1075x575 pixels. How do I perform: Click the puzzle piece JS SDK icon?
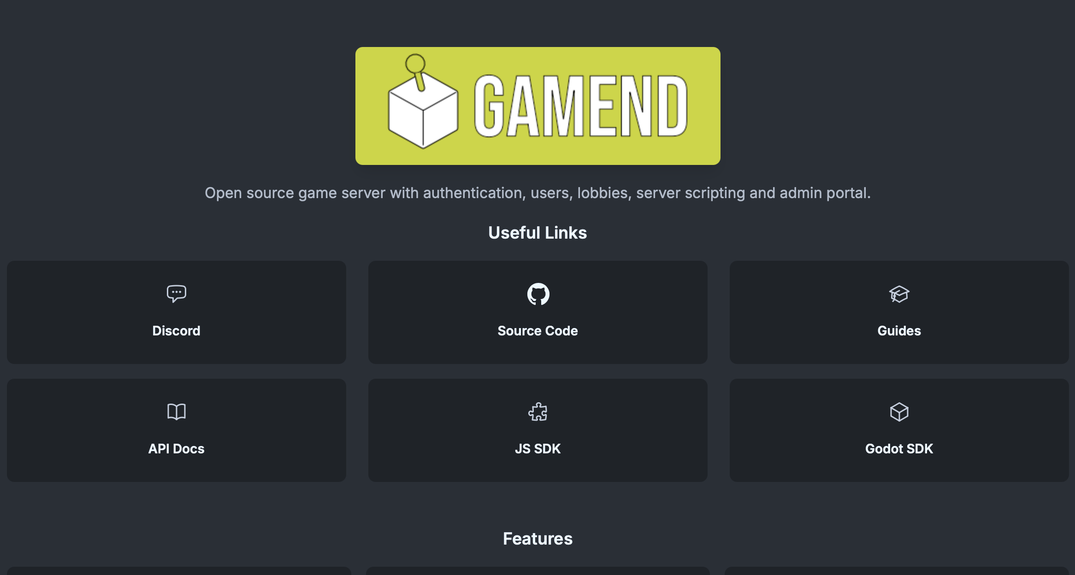tap(538, 411)
